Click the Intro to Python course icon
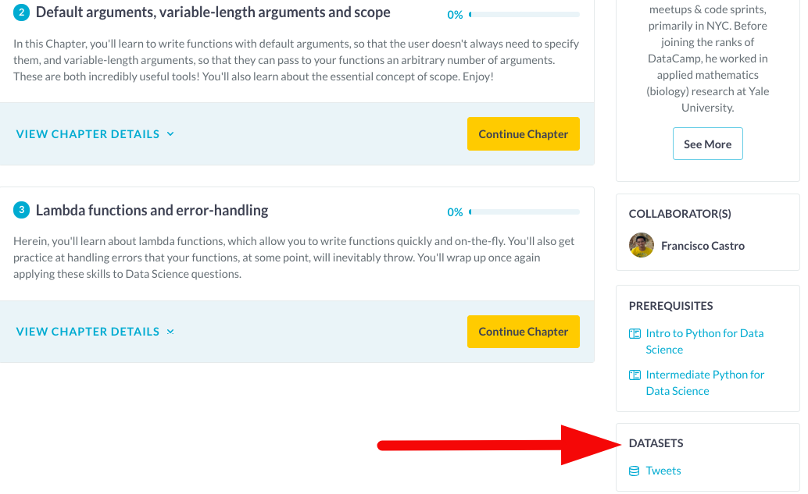 [635, 334]
